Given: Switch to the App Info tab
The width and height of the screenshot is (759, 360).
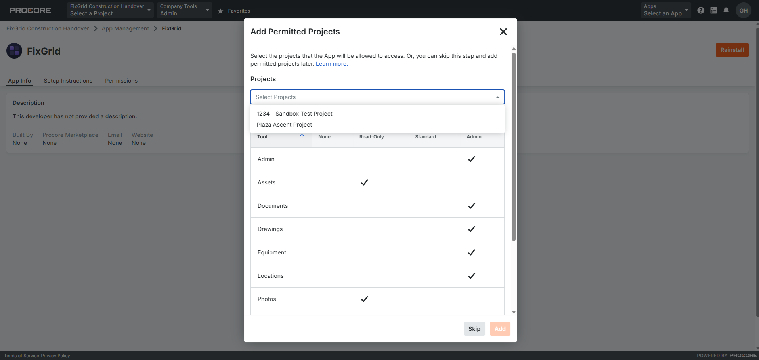Looking at the screenshot, I should [19, 81].
